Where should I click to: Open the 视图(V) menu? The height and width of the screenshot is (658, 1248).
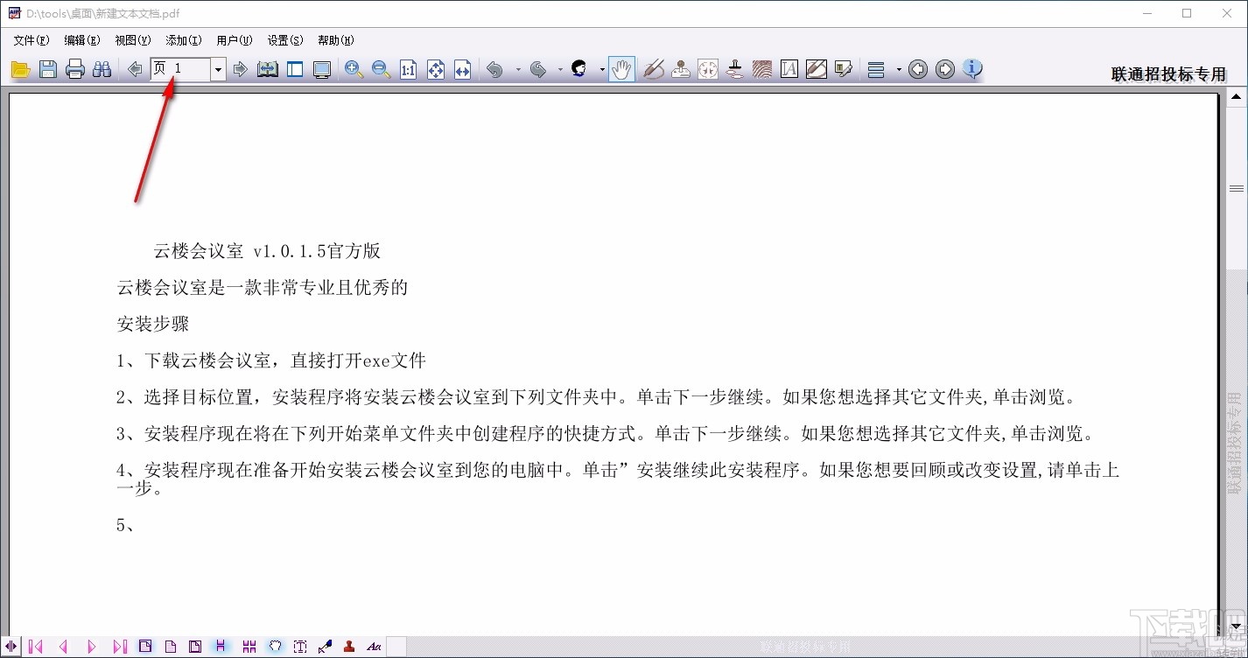coord(133,40)
